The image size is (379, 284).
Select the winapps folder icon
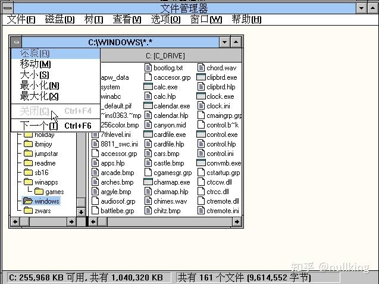tap(28, 182)
